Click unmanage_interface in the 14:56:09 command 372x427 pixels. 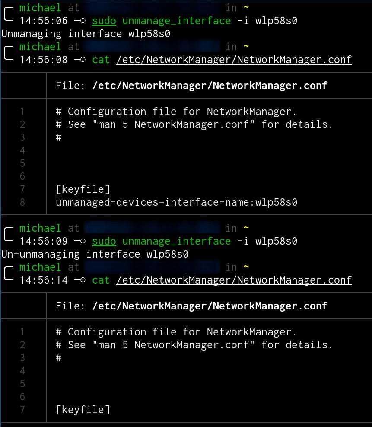pyautogui.click(x=176, y=241)
